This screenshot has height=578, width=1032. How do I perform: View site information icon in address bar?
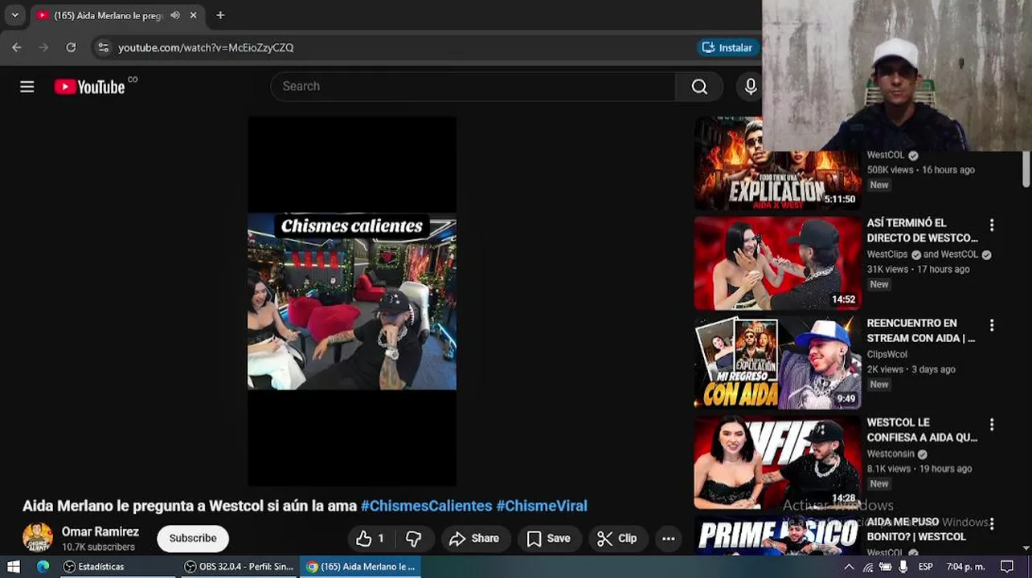click(x=103, y=47)
